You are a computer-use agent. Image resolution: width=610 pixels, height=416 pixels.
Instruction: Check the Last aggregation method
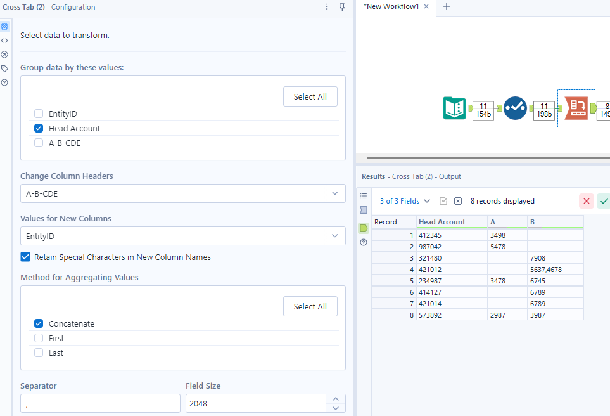(x=39, y=353)
